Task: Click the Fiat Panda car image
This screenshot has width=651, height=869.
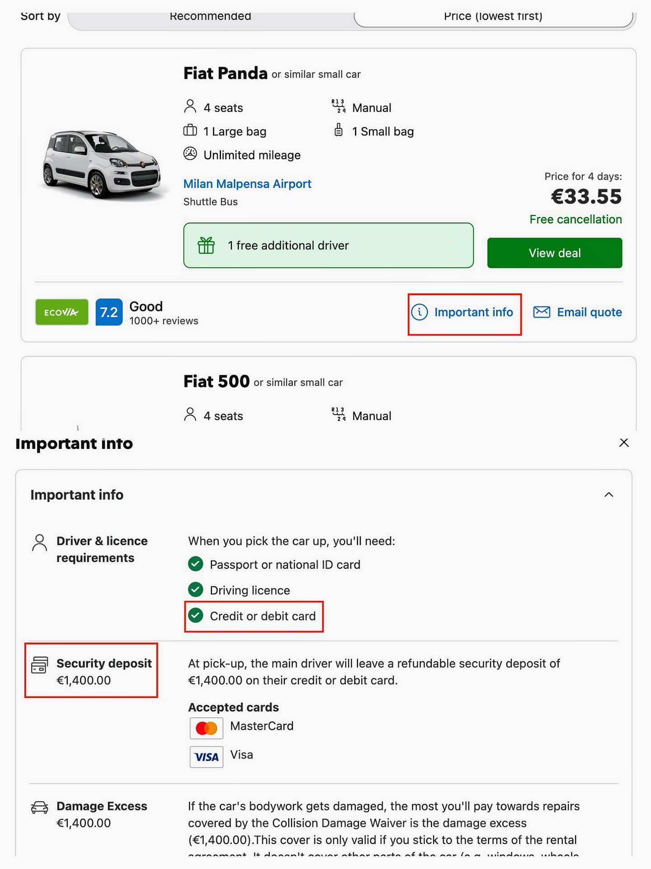Action: [x=102, y=164]
